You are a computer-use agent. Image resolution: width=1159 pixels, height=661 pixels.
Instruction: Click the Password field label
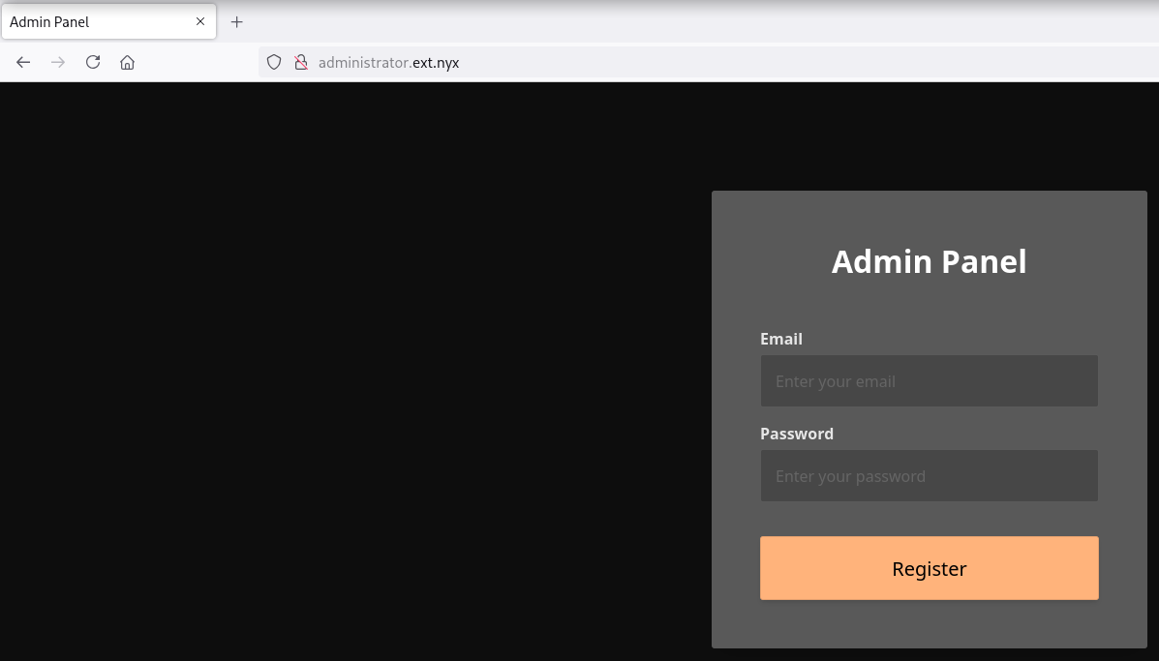click(796, 434)
